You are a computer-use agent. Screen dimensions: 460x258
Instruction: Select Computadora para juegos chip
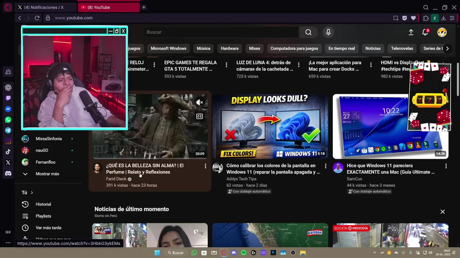294,48
